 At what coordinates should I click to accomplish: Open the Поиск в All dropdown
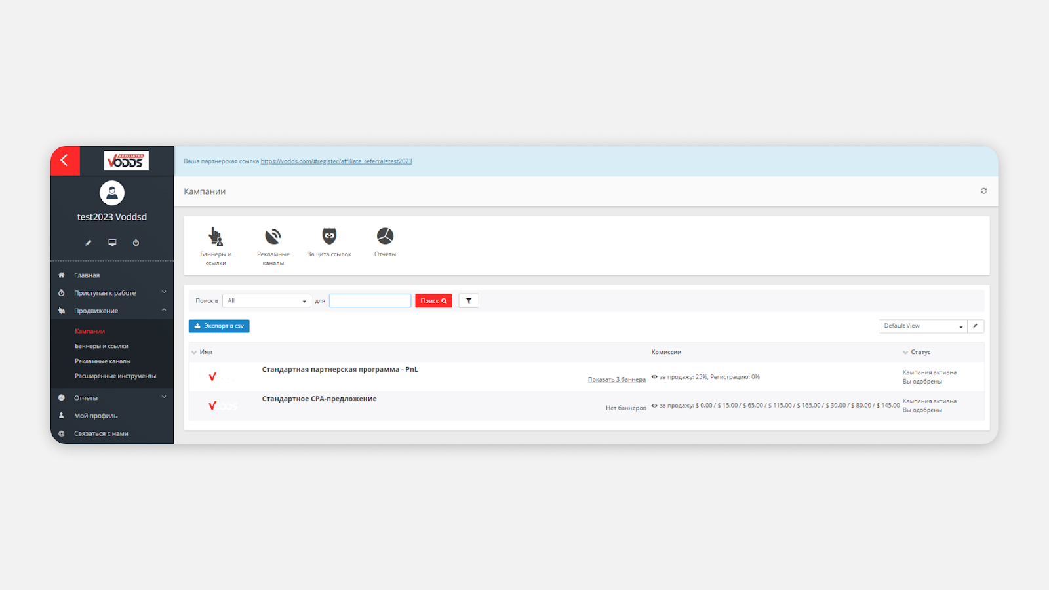point(267,301)
